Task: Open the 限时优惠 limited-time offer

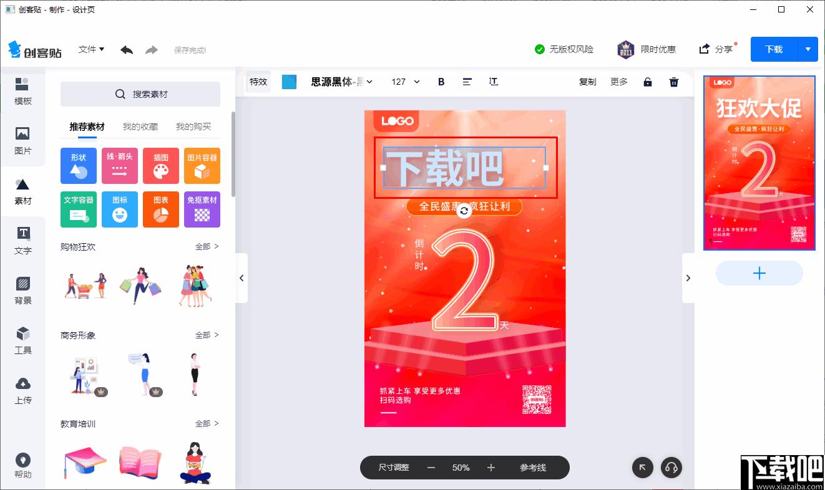Action: point(647,49)
